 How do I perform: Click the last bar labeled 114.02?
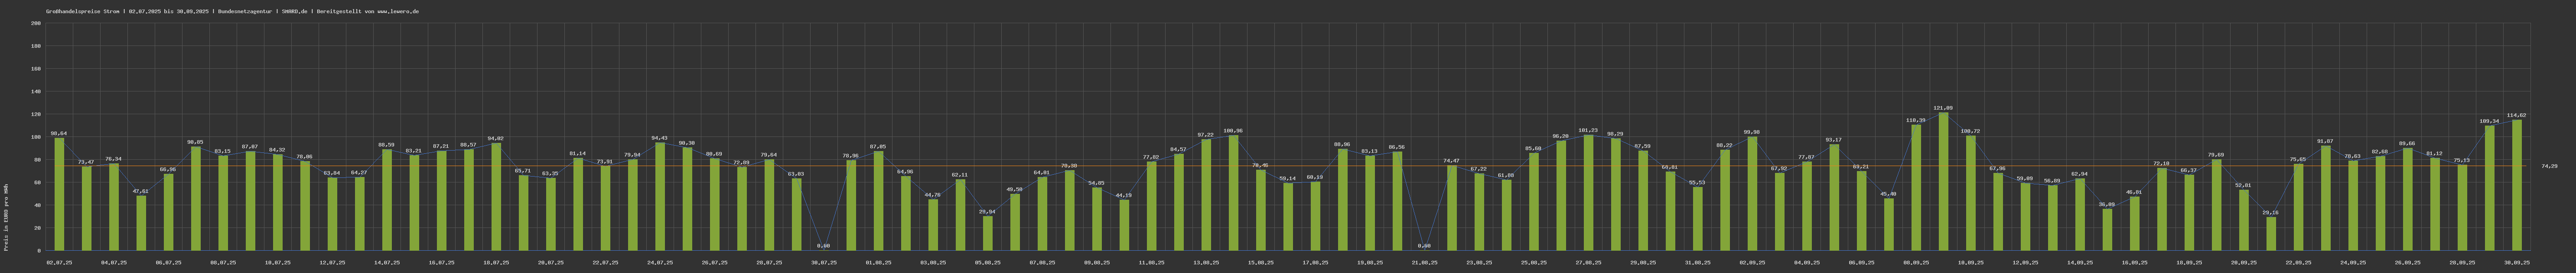2517,185
